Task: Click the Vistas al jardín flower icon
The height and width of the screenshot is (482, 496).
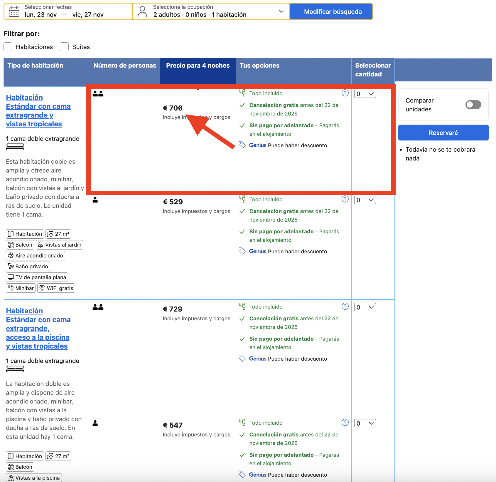Action: pyautogui.click(x=41, y=245)
